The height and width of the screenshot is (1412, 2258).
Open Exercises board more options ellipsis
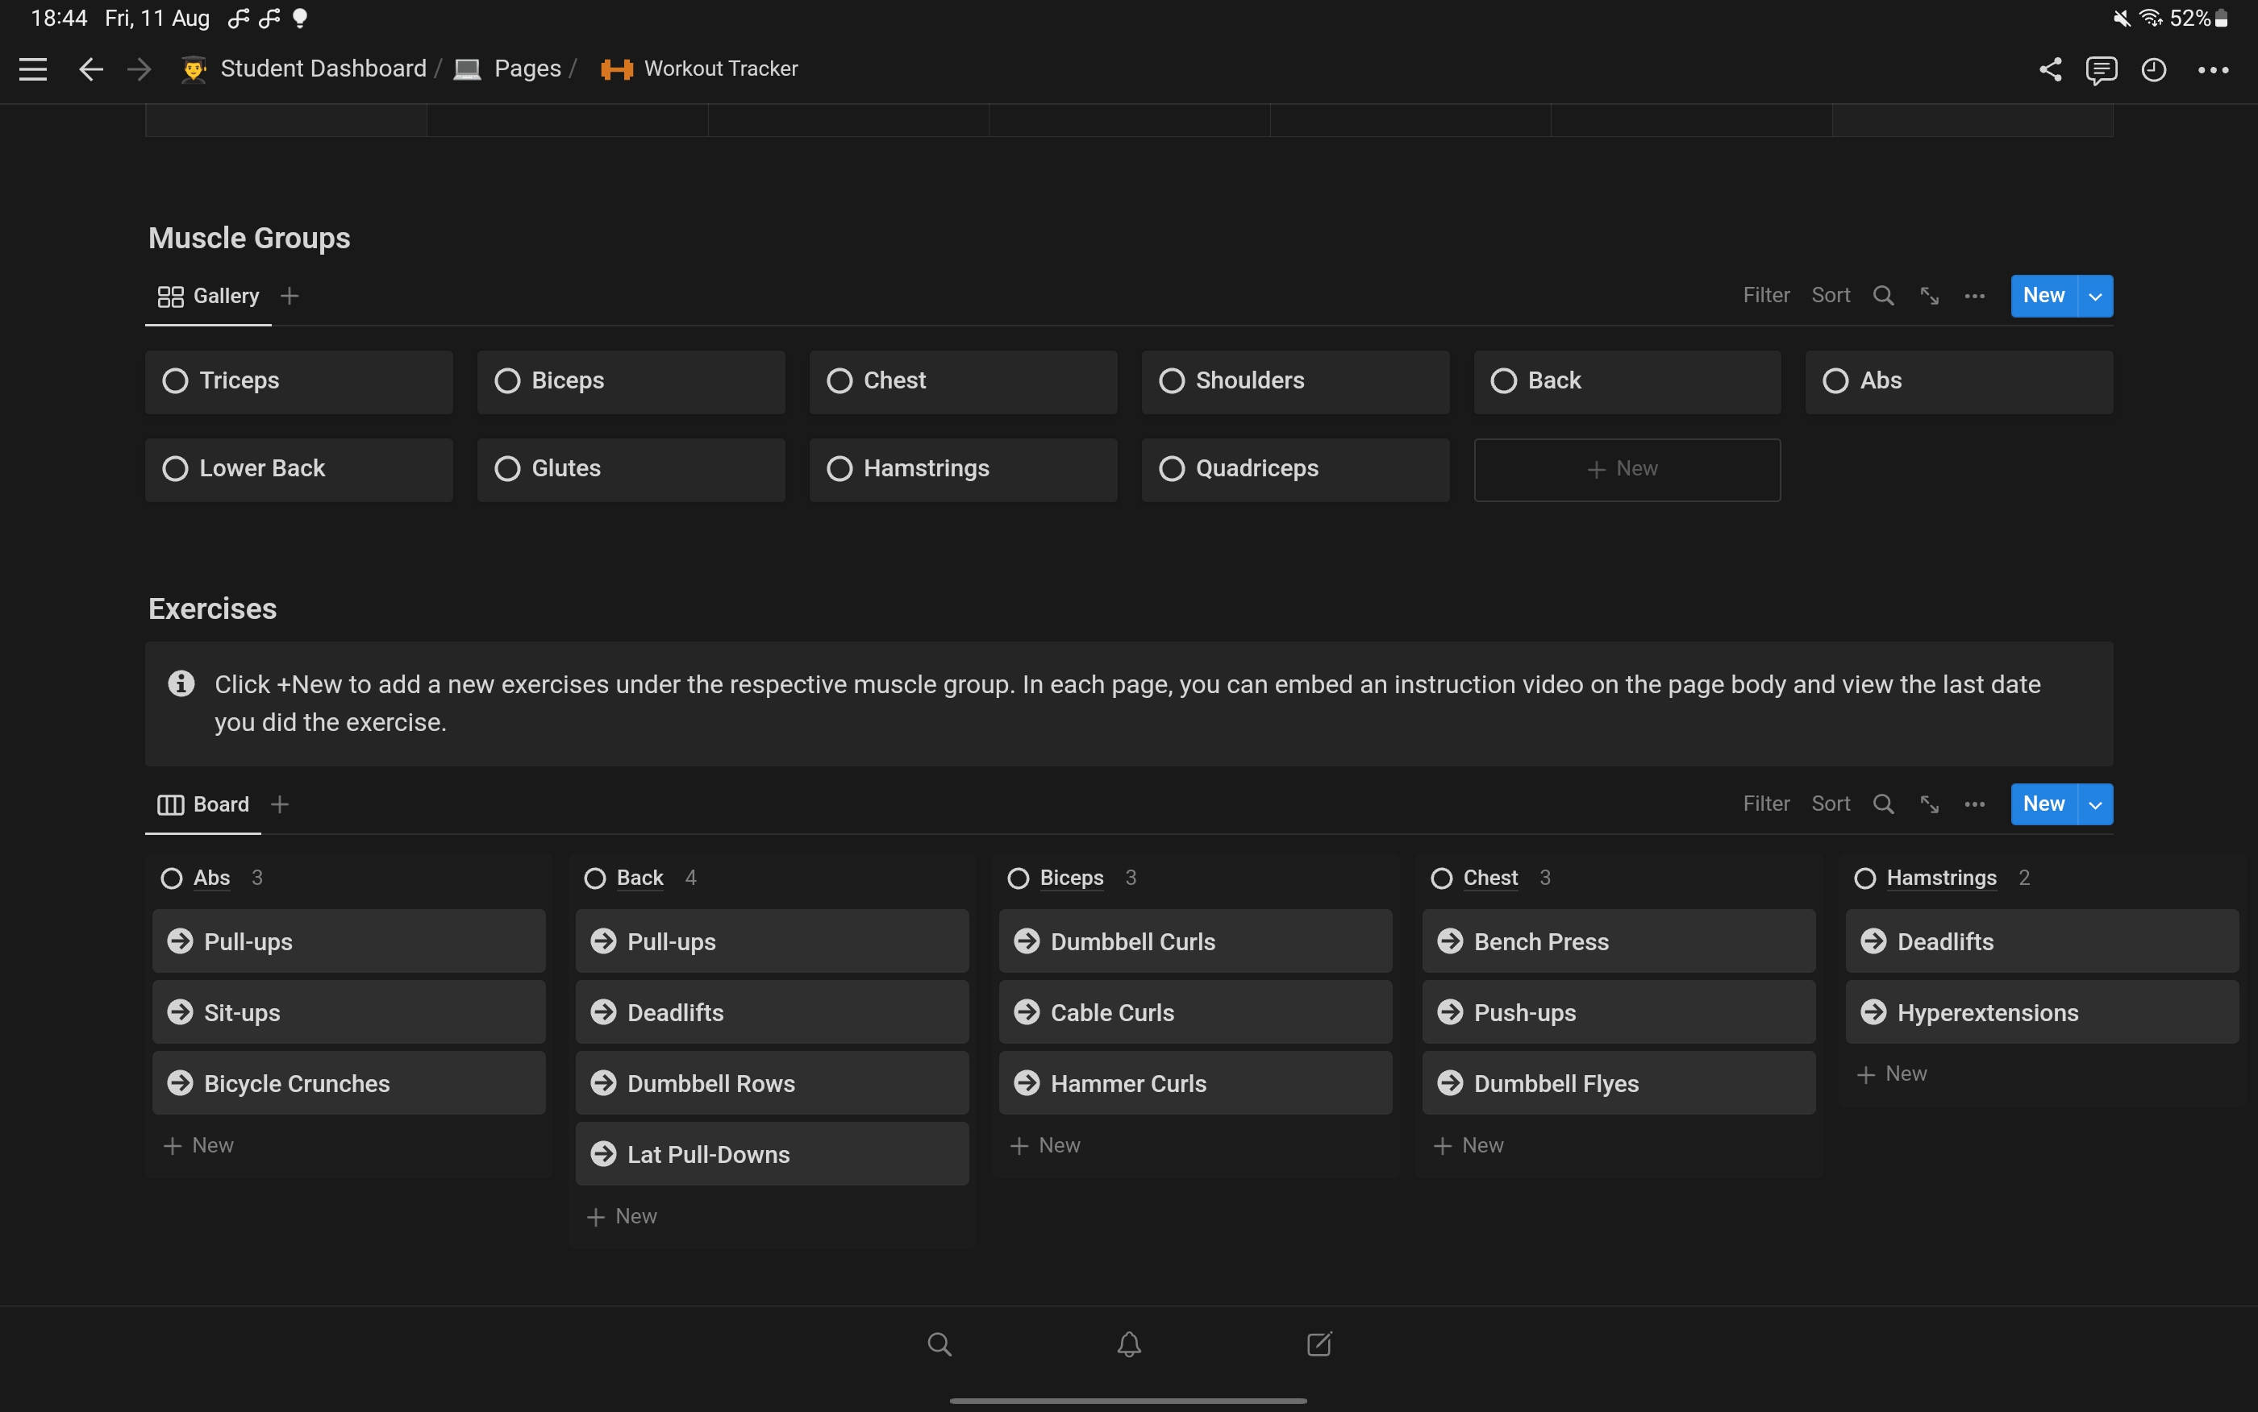point(1974,804)
